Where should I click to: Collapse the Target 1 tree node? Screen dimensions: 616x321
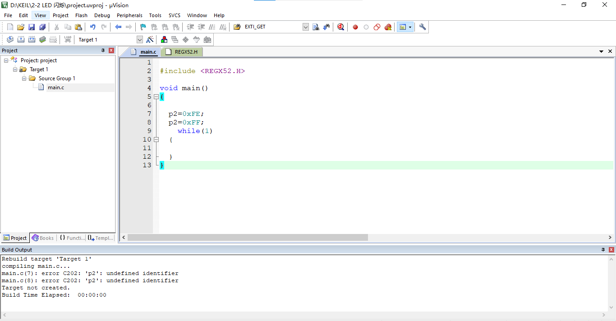click(x=15, y=69)
